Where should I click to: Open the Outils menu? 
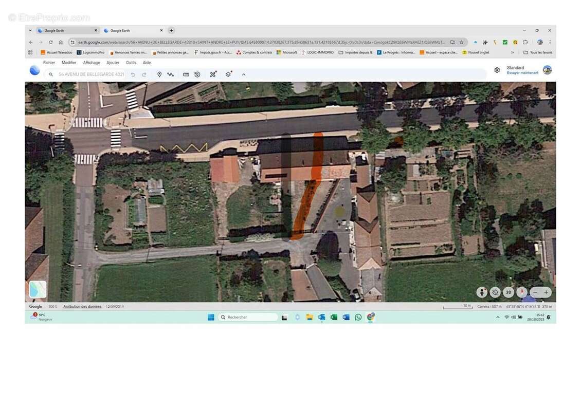tap(131, 63)
